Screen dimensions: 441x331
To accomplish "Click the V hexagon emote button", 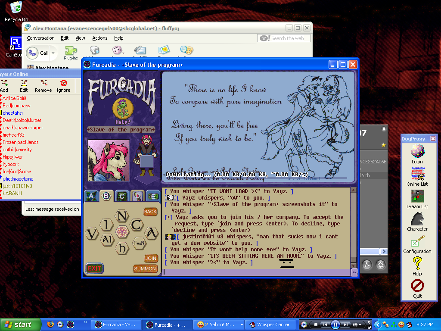I will (x=92, y=234).
